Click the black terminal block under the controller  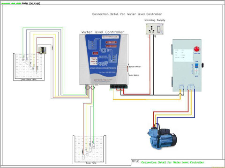tap(119, 86)
